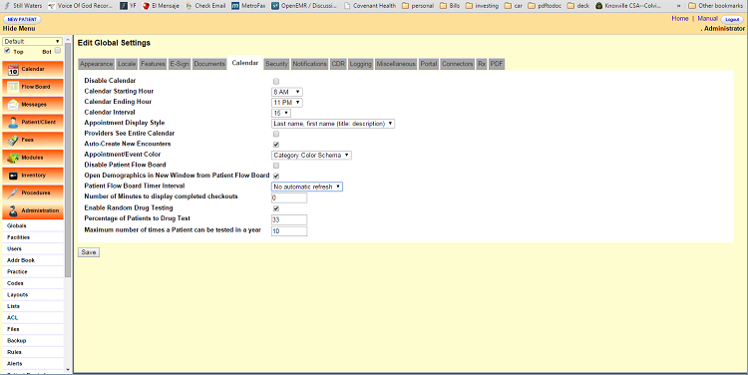Click the Hide Menu link
This screenshot has width=748, height=375.
(19, 29)
